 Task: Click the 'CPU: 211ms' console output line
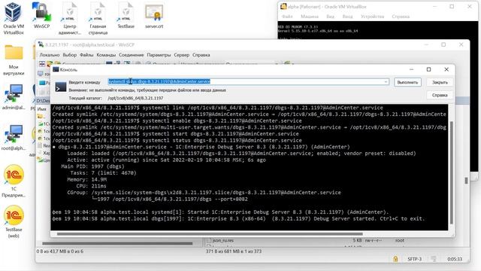[x=91, y=186]
